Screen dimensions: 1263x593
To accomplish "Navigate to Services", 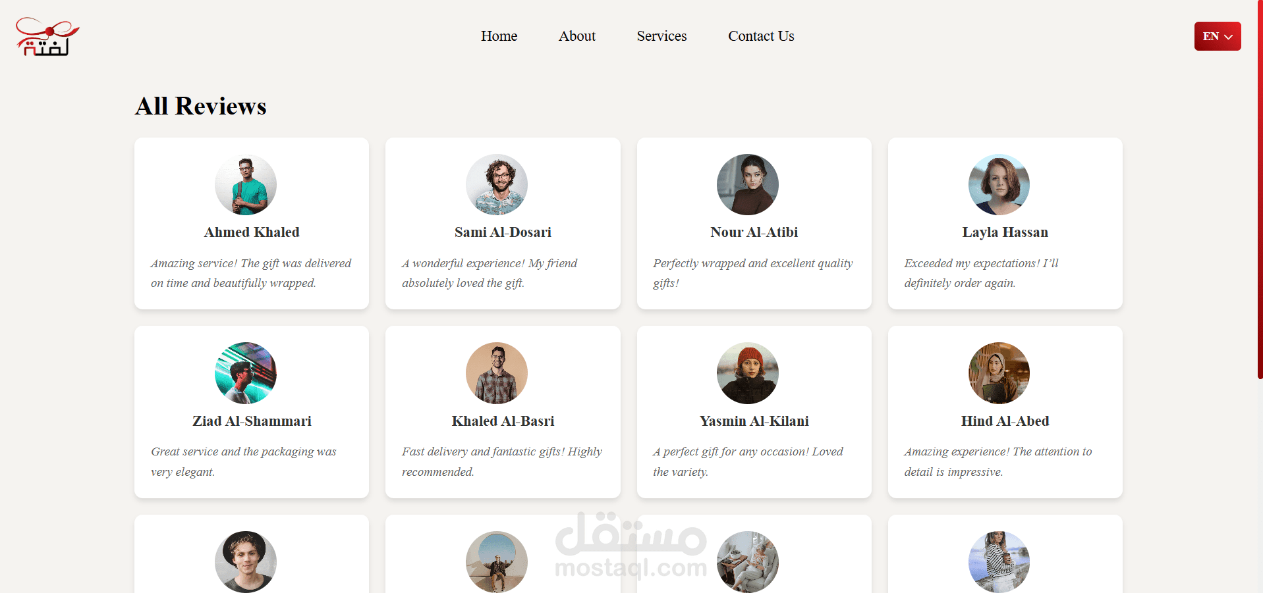I will [x=661, y=36].
